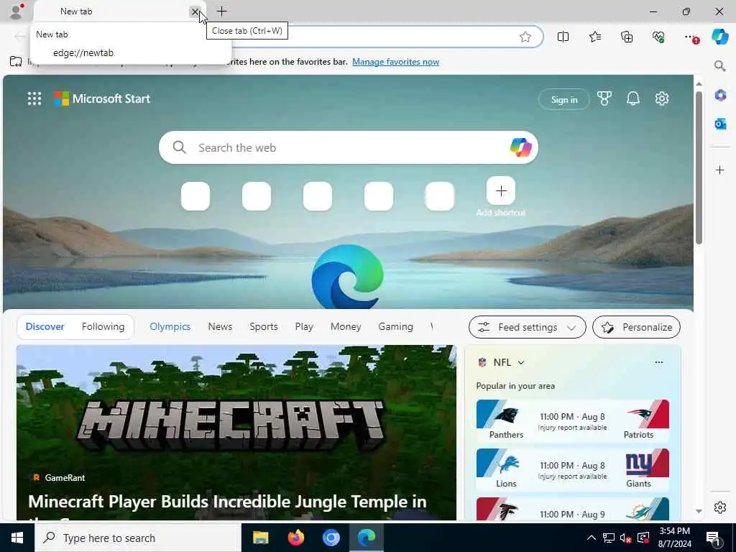Open the Sports feed tab

click(263, 327)
